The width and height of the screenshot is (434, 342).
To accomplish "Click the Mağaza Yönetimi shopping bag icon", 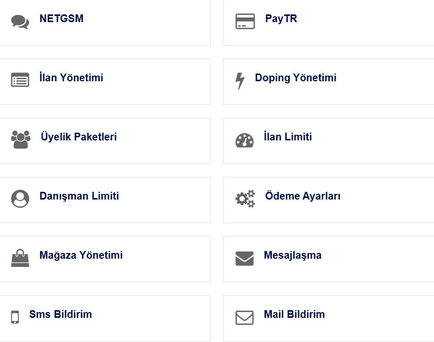I will [x=20, y=258].
